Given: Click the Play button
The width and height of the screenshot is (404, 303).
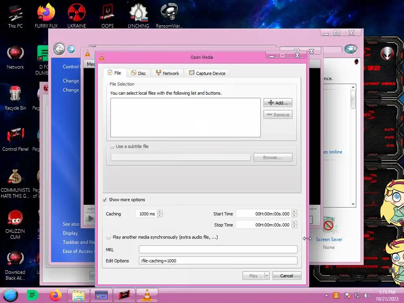Looking at the screenshot, I should [x=253, y=276].
